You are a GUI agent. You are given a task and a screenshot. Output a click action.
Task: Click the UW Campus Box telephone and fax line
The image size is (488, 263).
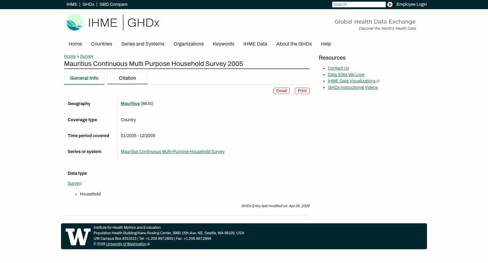point(152,239)
